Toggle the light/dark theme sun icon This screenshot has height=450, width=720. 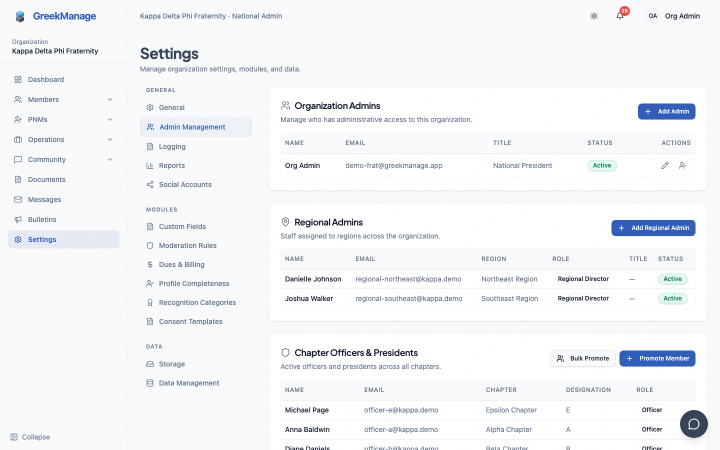pyautogui.click(x=594, y=16)
